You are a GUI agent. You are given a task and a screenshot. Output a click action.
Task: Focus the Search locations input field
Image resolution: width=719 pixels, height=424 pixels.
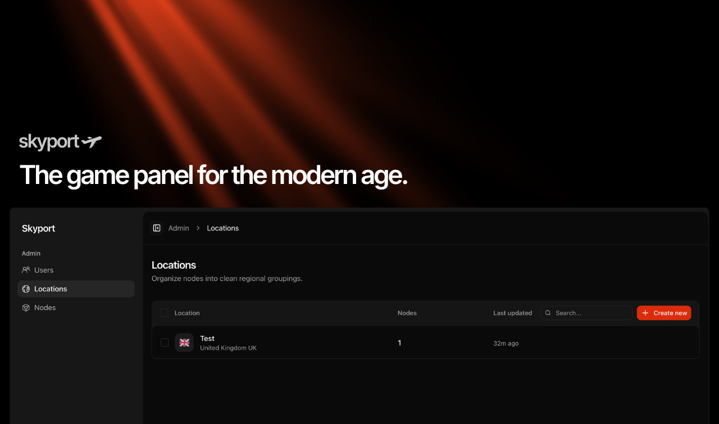(586, 313)
